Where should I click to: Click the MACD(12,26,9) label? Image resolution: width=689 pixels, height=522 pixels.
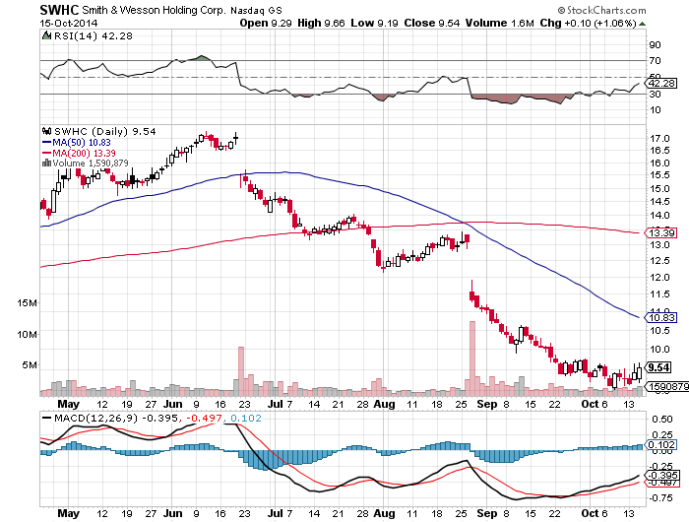pos(95,418)
